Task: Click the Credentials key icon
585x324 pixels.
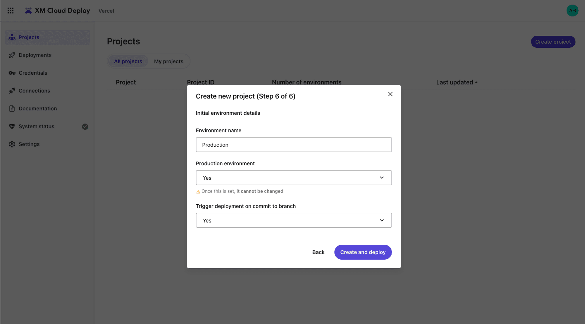Action: coord(12,73)
